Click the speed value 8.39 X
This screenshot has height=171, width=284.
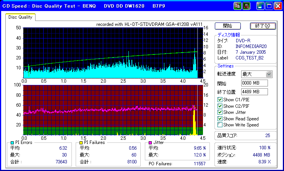[265, 162]
